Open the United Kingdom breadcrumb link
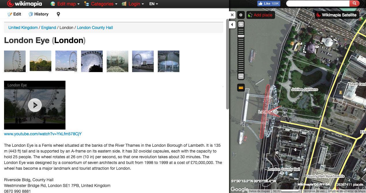This screenshot has width=366, height=193. 23,28
